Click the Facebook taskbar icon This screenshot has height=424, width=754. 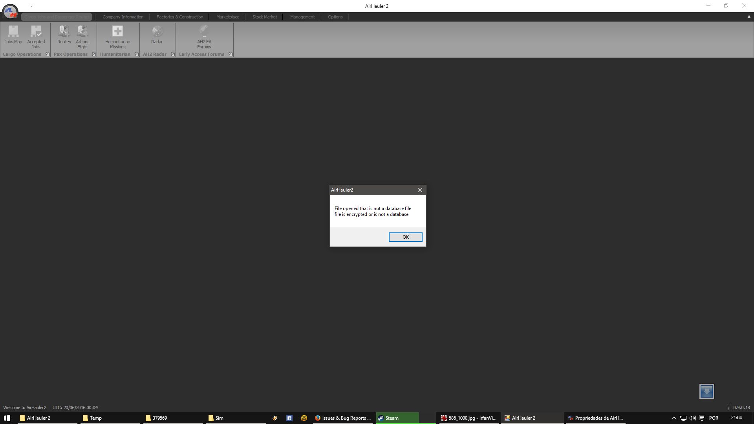(289, 418)
